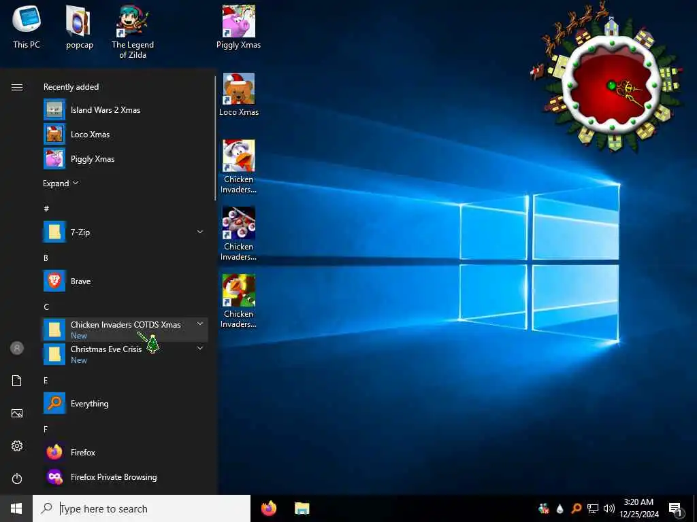
Task: Expand the Start menu hamburger navigation
Action: [17, 87]
